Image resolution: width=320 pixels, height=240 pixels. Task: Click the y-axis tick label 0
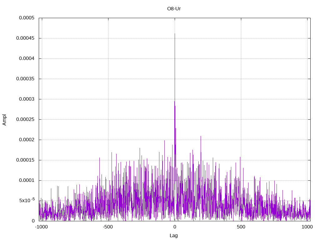(33, 221)
